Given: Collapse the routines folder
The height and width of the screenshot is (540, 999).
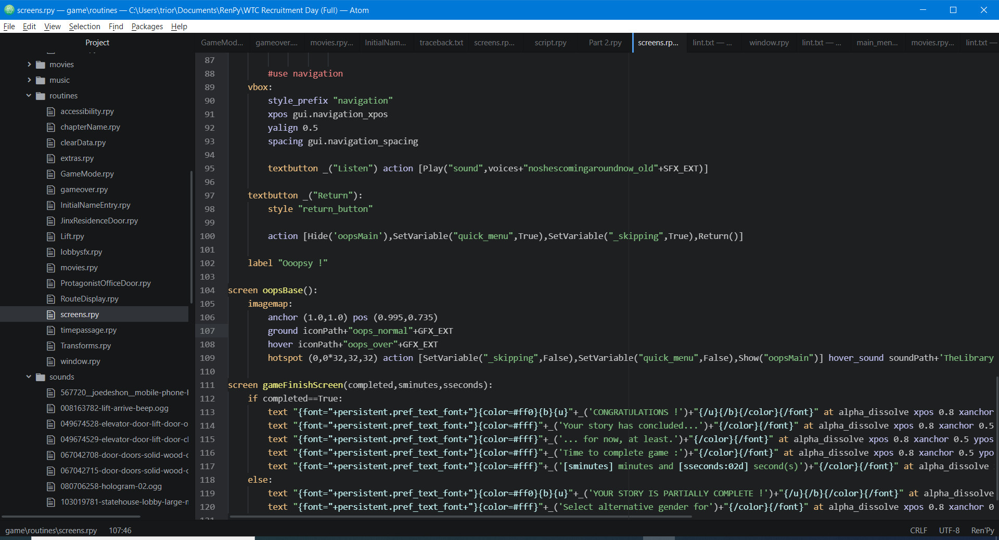Looking at the screenshot, I should click(x=29, y=95).
